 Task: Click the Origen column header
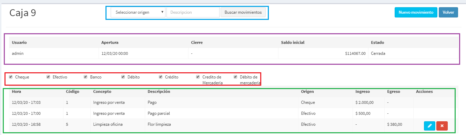pyautogui.click(x=307, y=91)
